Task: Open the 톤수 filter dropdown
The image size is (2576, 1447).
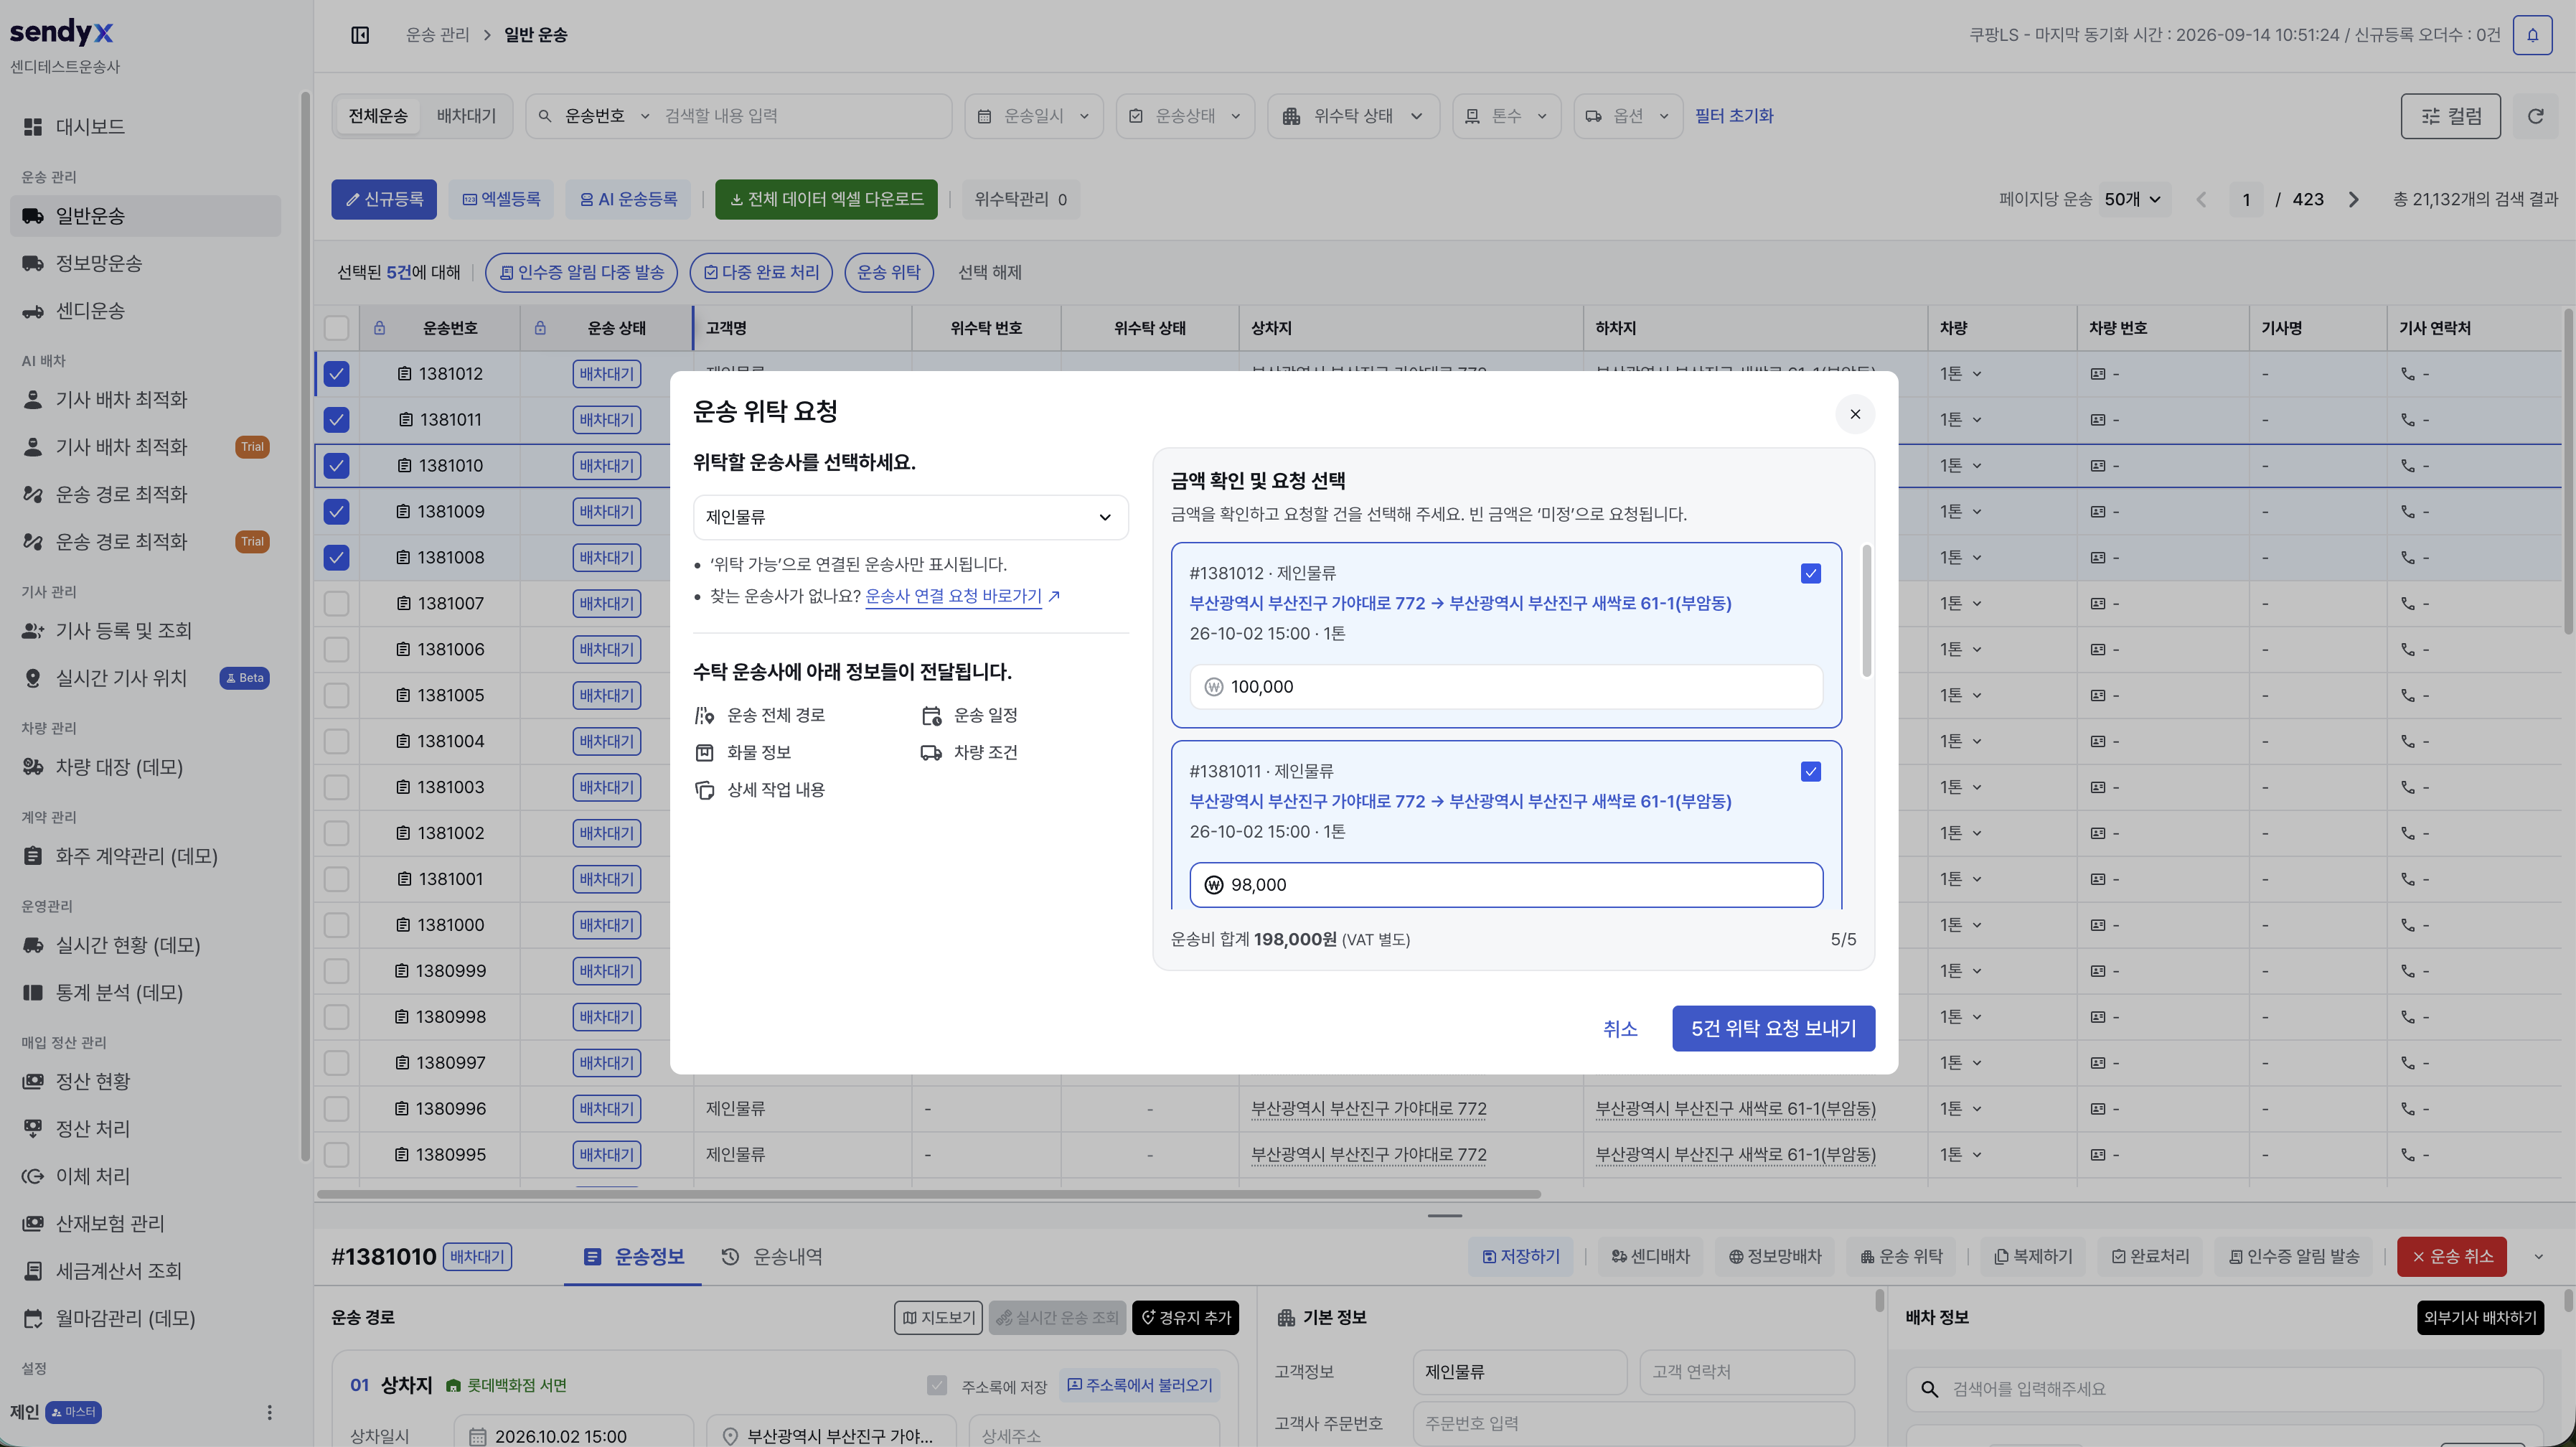Action: coord(1506,116)
